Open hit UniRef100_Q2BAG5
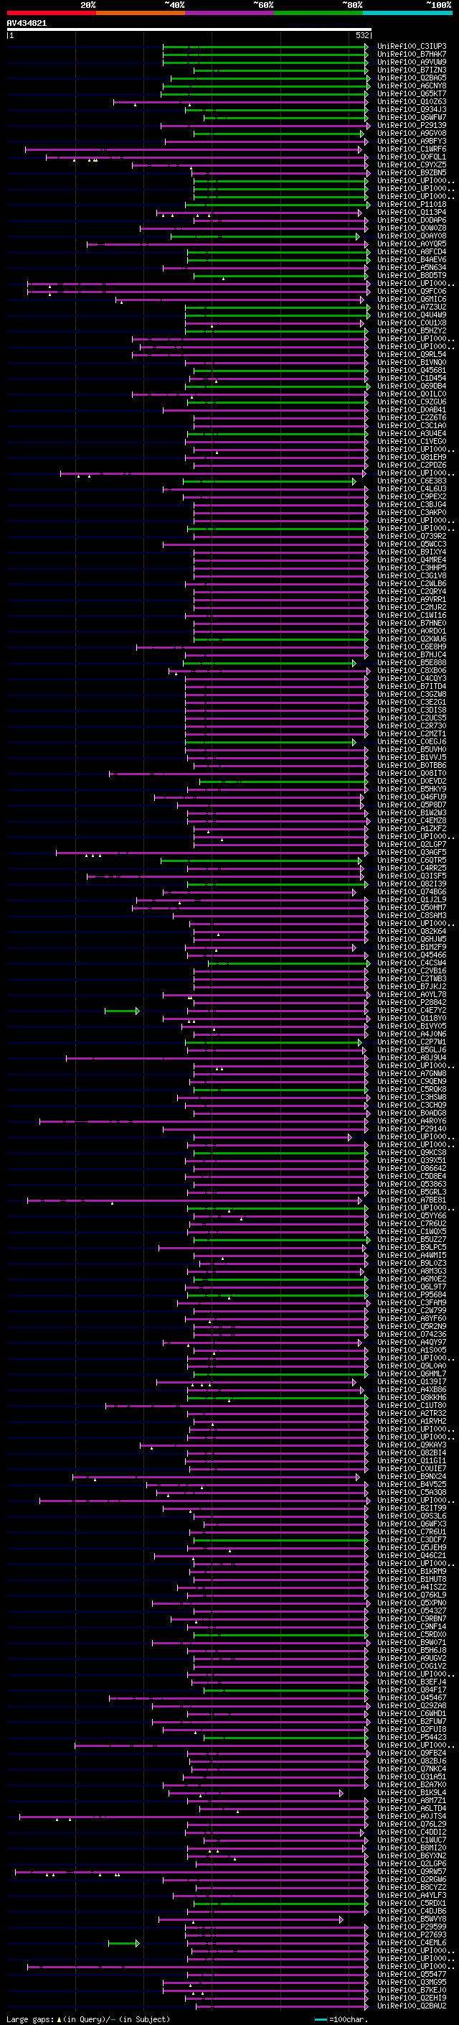The width and height of the screenshot is (459, 2025). 411,78
